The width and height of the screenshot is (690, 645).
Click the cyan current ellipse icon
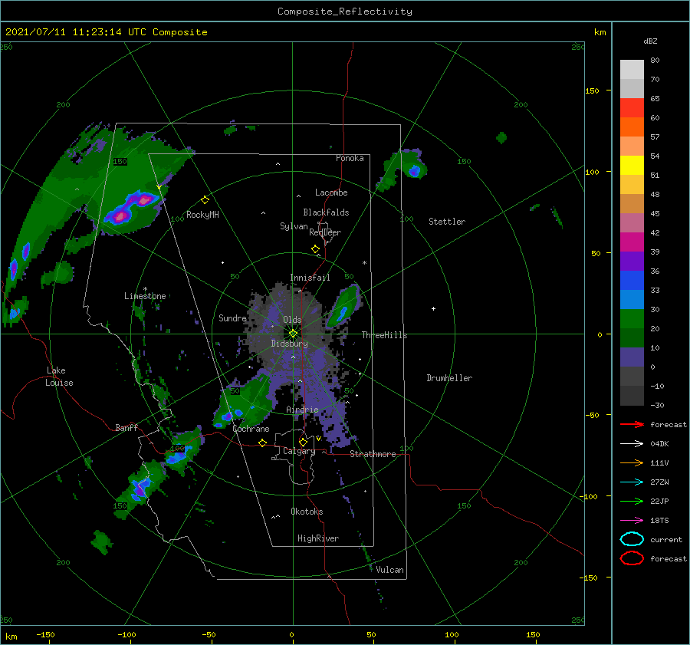tap(632, 539)
